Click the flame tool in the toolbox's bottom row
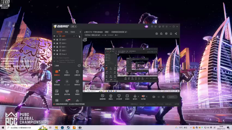232x130 pixels. [77, 101]
